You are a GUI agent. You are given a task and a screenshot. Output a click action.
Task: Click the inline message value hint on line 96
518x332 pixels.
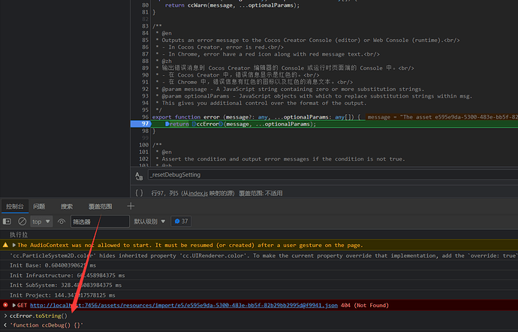[x=441, y=116]
